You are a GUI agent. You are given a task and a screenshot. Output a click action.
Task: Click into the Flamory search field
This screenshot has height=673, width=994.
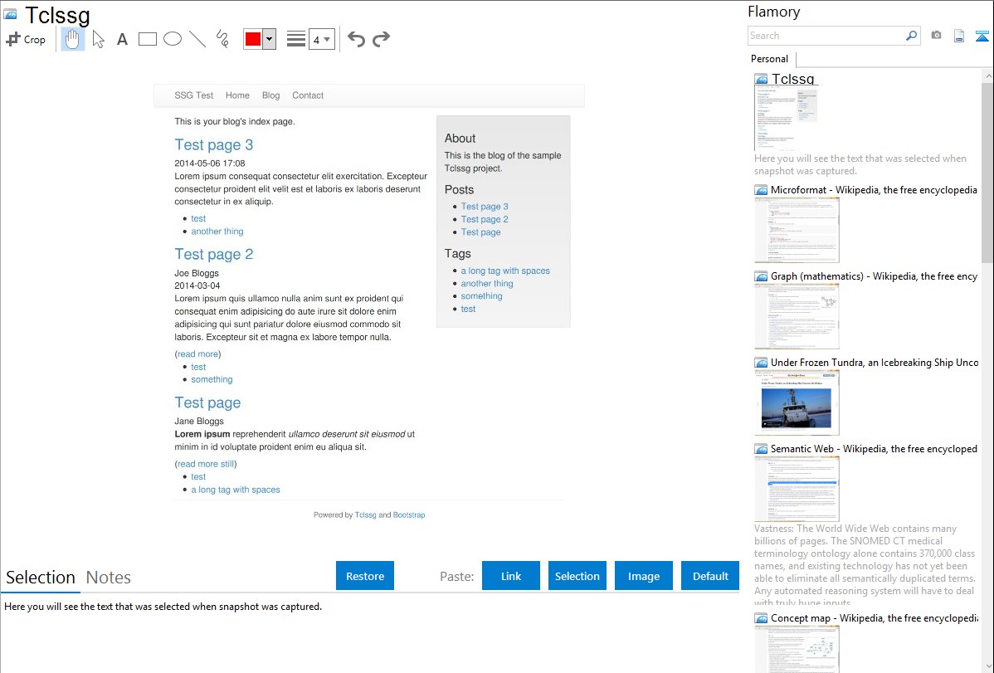(826, 36)
